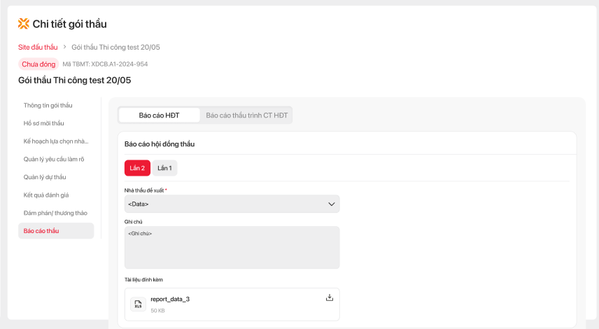Click into the Ghi chú text area

(232, 247)
